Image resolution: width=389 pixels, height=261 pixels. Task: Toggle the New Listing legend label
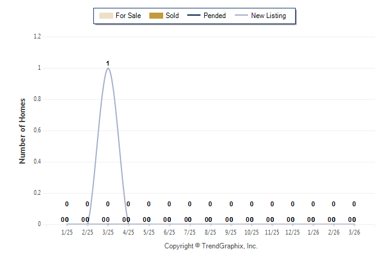point(269,16)
